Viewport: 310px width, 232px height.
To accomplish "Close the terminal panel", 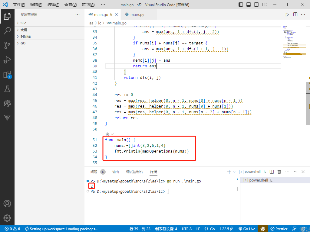I will (303, 172).
